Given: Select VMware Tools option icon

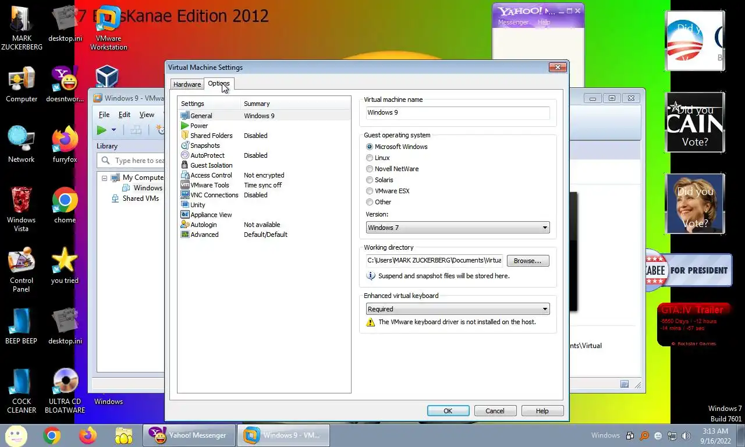Looking at the screenshot, I should [185, 185].
